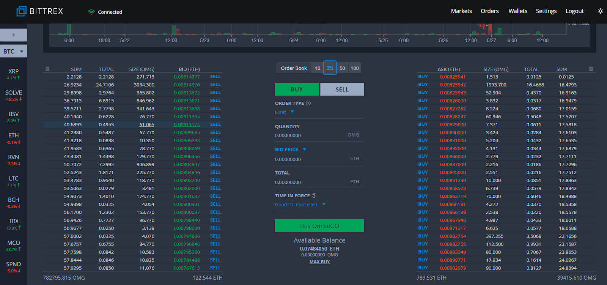Viewport: 607px width, 285px height.
Task: Open the Orders menu
Action: pos(490,11)
